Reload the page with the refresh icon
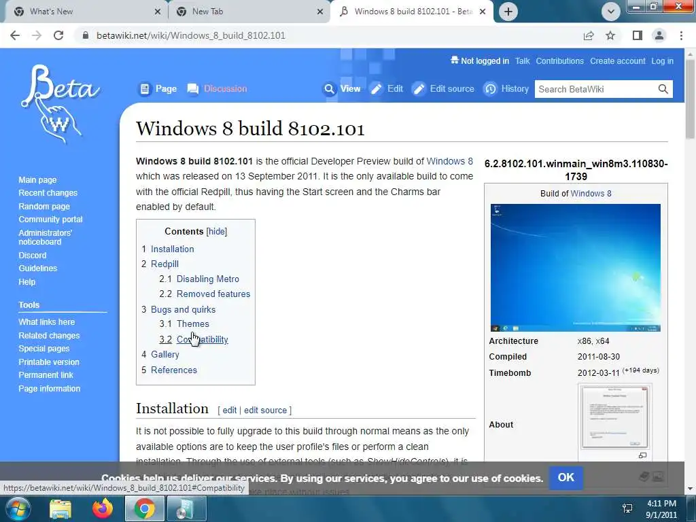This screenshot has height=522, width=696. pos(58,35)
